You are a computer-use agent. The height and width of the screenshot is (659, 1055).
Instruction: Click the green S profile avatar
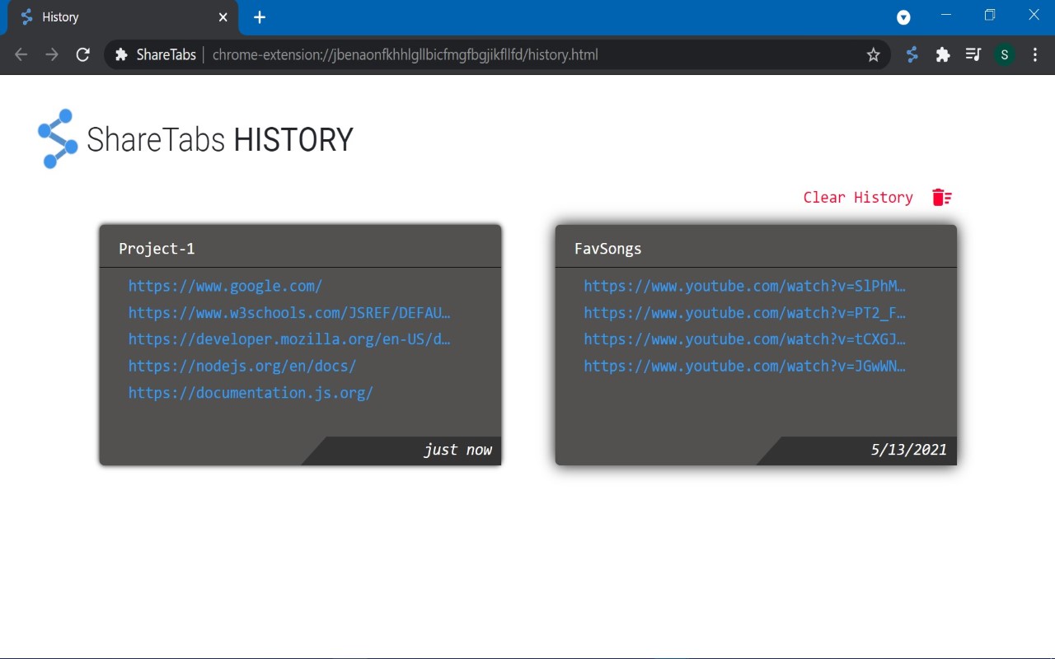point(1004,55)
